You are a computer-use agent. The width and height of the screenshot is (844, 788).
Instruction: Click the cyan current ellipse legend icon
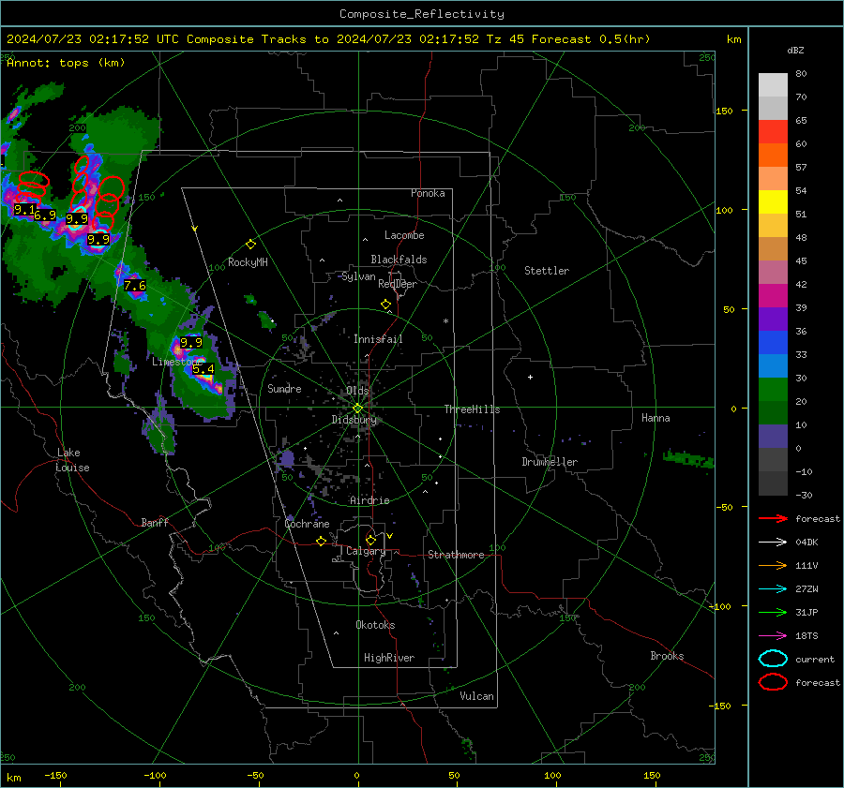tap(773, 659)
